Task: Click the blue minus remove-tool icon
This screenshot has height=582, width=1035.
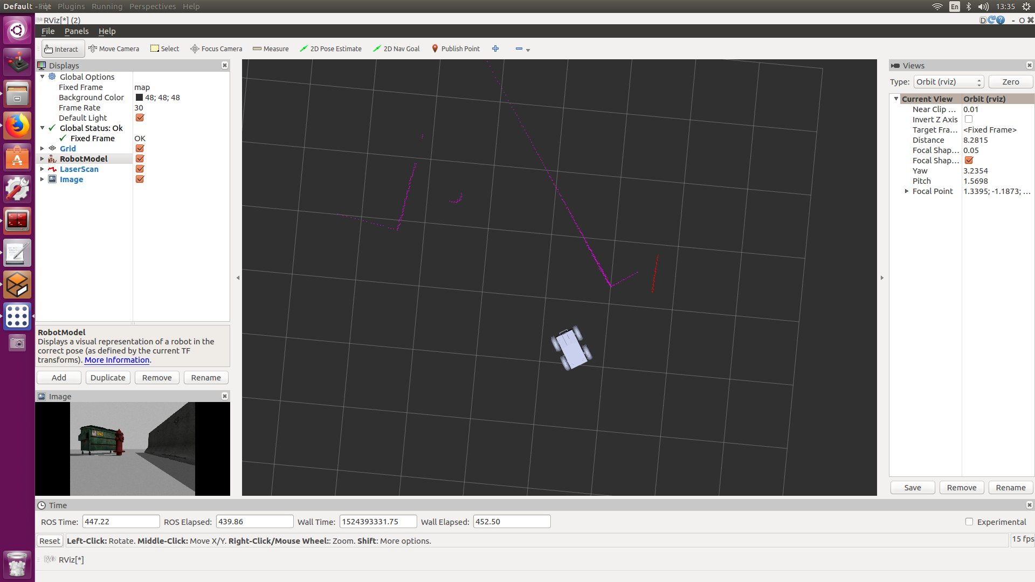Action: click(x=519, y=48)
